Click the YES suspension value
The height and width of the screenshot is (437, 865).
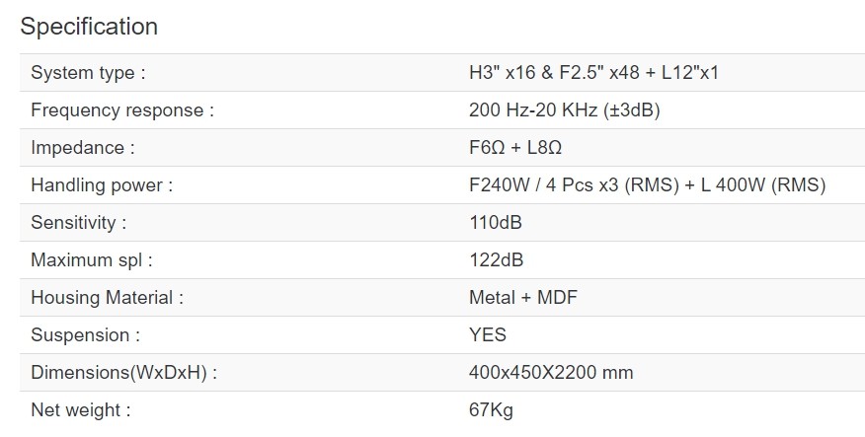(x=488, y=335)
